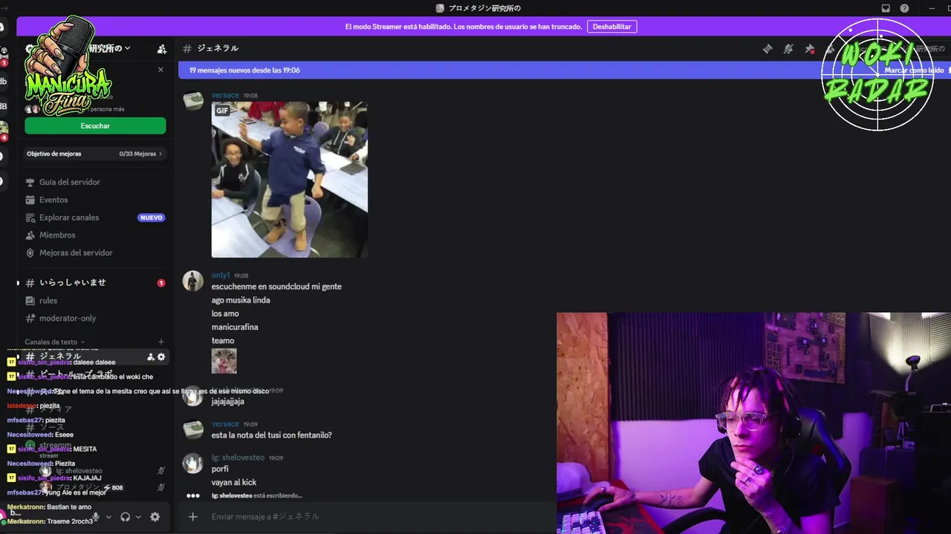Toggle headphones deafen in user panel

pyautogui.click(x=125, y=517)
